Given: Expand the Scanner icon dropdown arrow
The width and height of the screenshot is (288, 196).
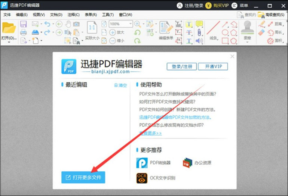Looking at the screenshot, I should click(41, 32).
